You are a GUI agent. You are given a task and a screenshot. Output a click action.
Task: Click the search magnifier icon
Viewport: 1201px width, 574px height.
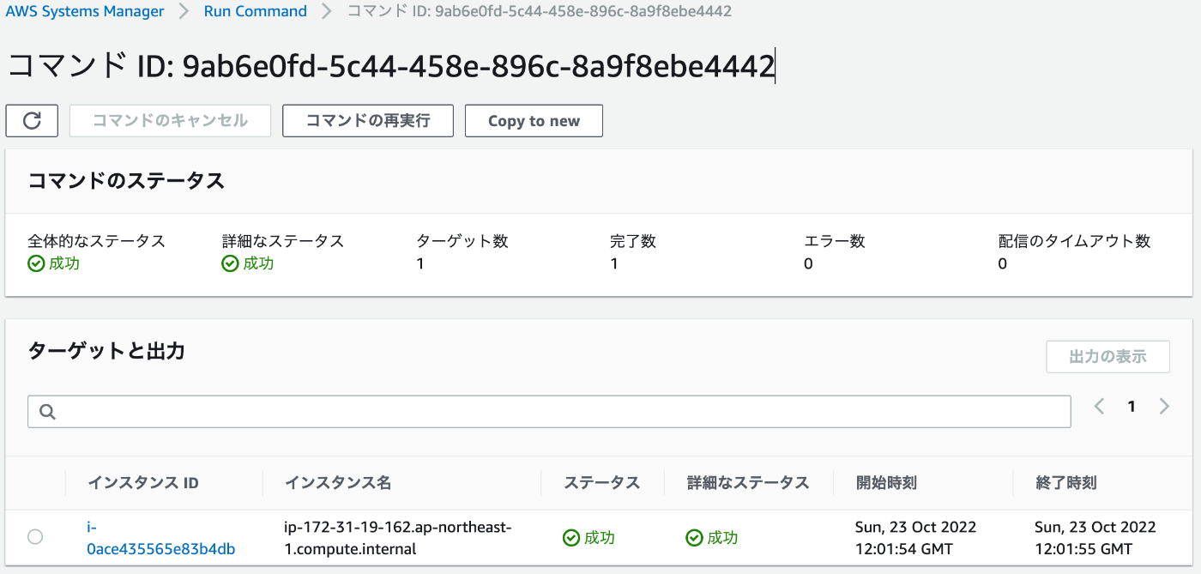tap(48, 412)
